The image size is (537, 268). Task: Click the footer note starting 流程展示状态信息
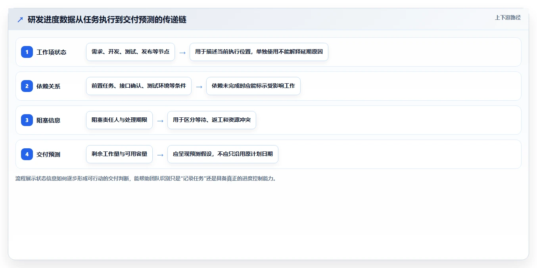(146, 178)
